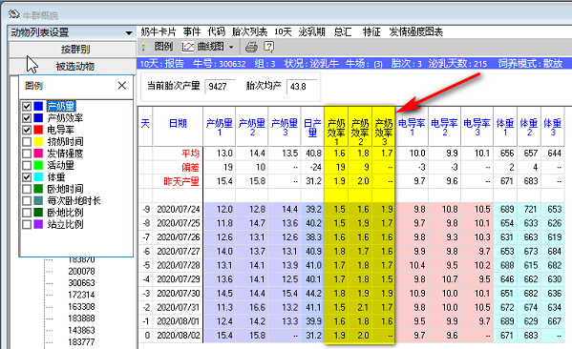Click the 平均 row label
572x349 pixels.
190,154
